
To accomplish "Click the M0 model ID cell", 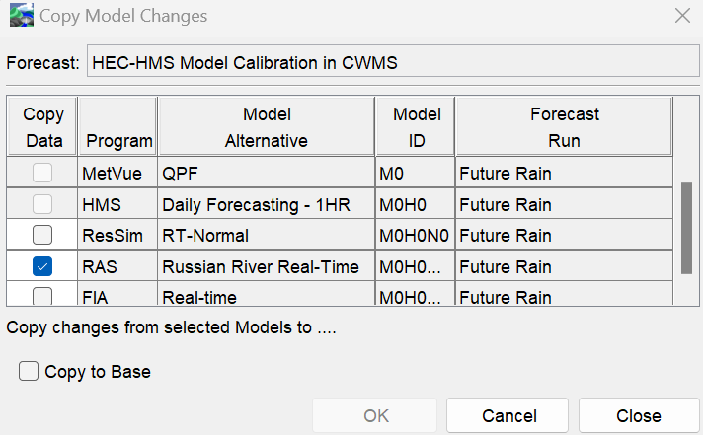I will click(x=416, y=173).
